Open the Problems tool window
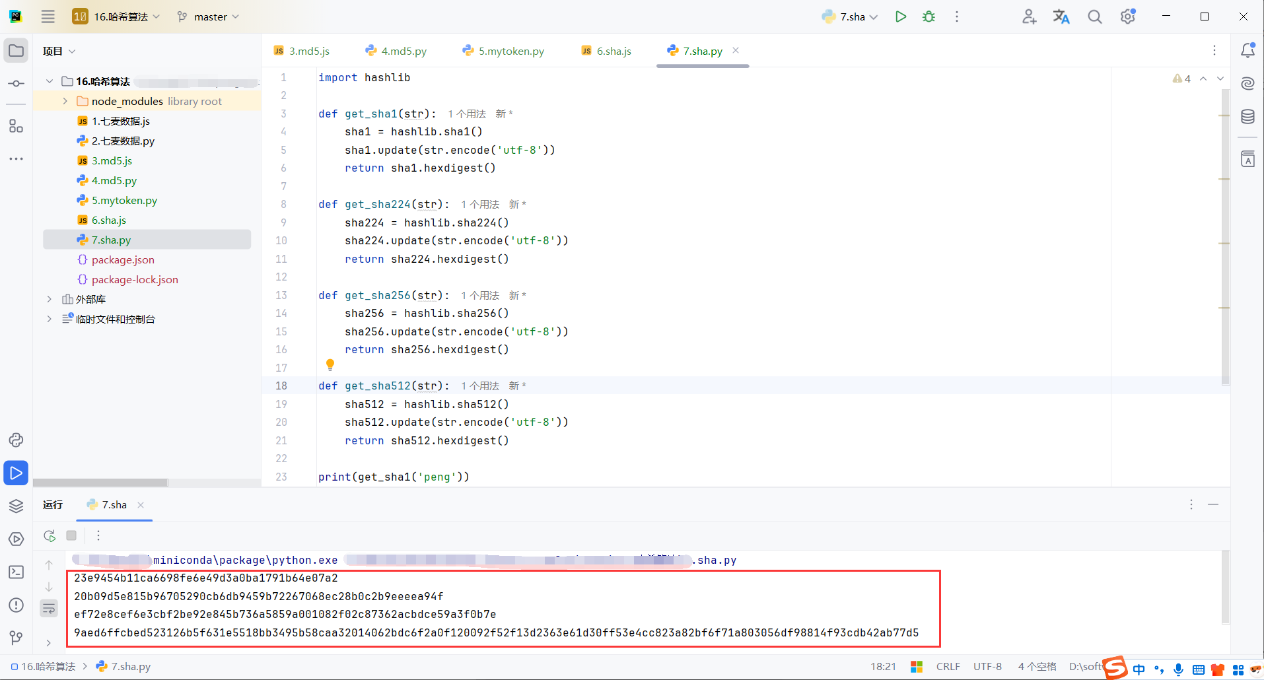The width and height of the screenshot is (1264, 680). click(17, 605)
